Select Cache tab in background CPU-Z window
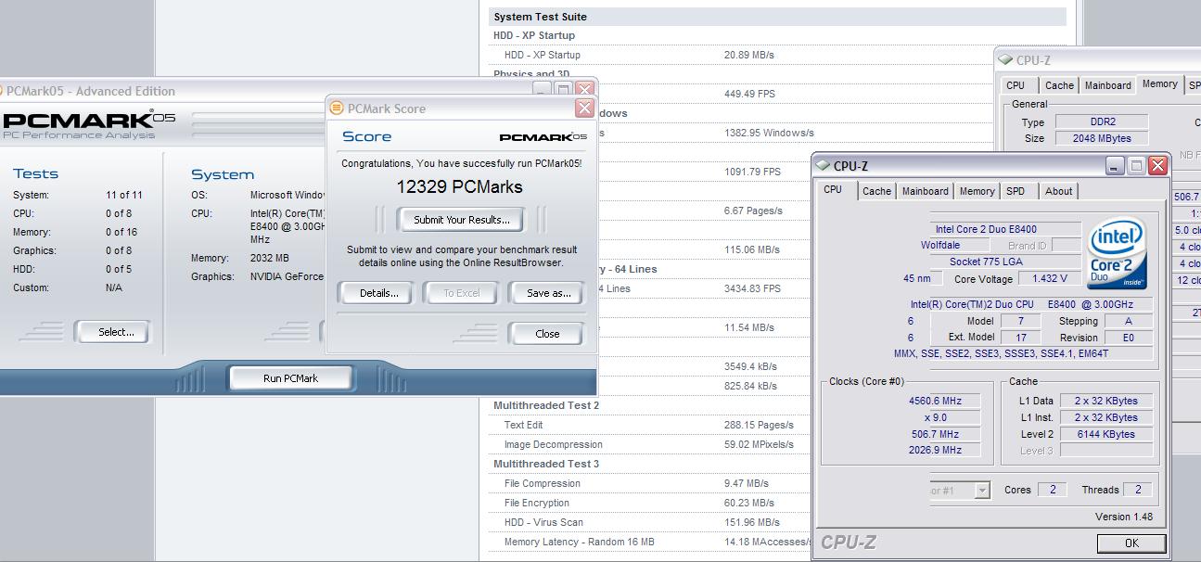The width and height of the screenshot is (1201, 562). click(x=1059, y=85)
